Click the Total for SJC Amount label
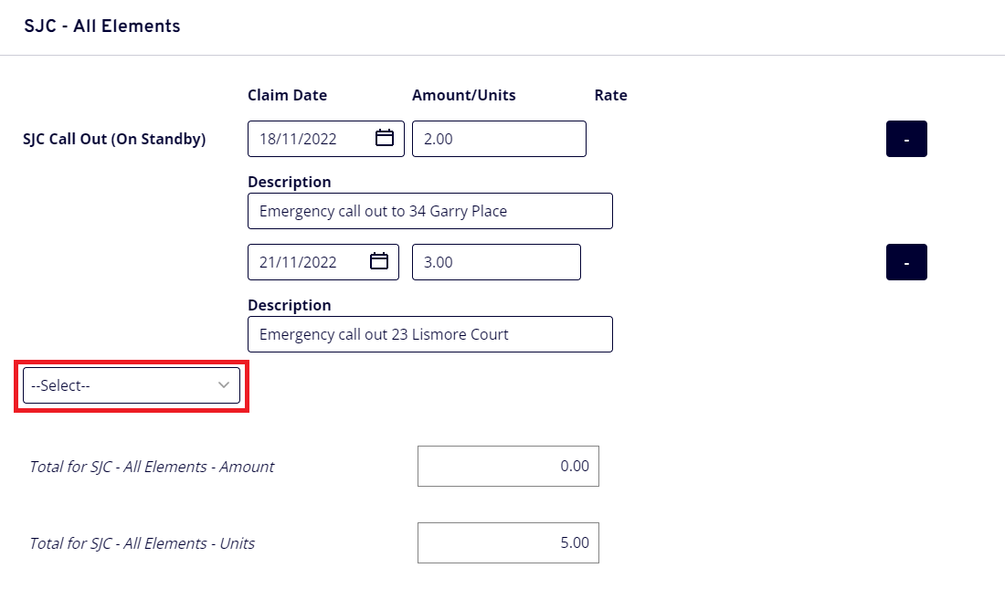 pos(152,467)
